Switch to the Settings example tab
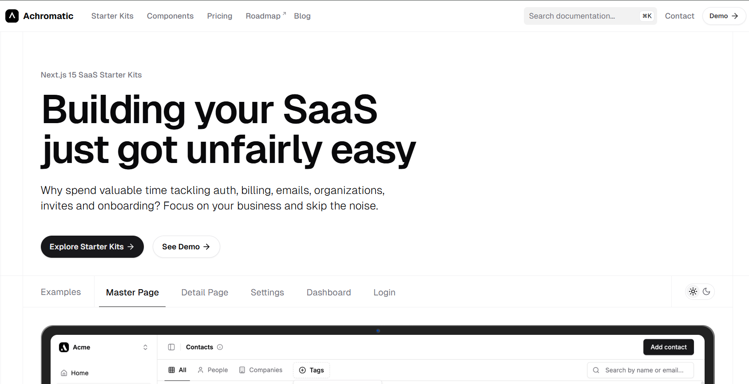Screen dimensions: 749x384 click(x=267, y=292)
